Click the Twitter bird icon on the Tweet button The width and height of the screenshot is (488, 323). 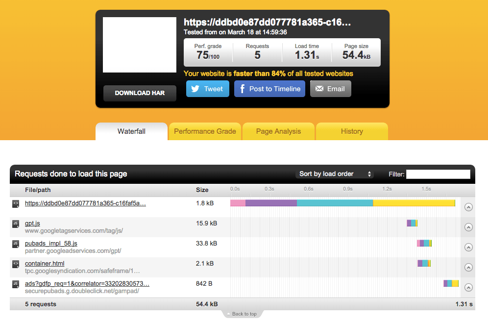(195, 89)
